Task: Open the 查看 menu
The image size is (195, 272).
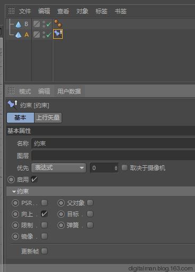Action: (63, 11)
